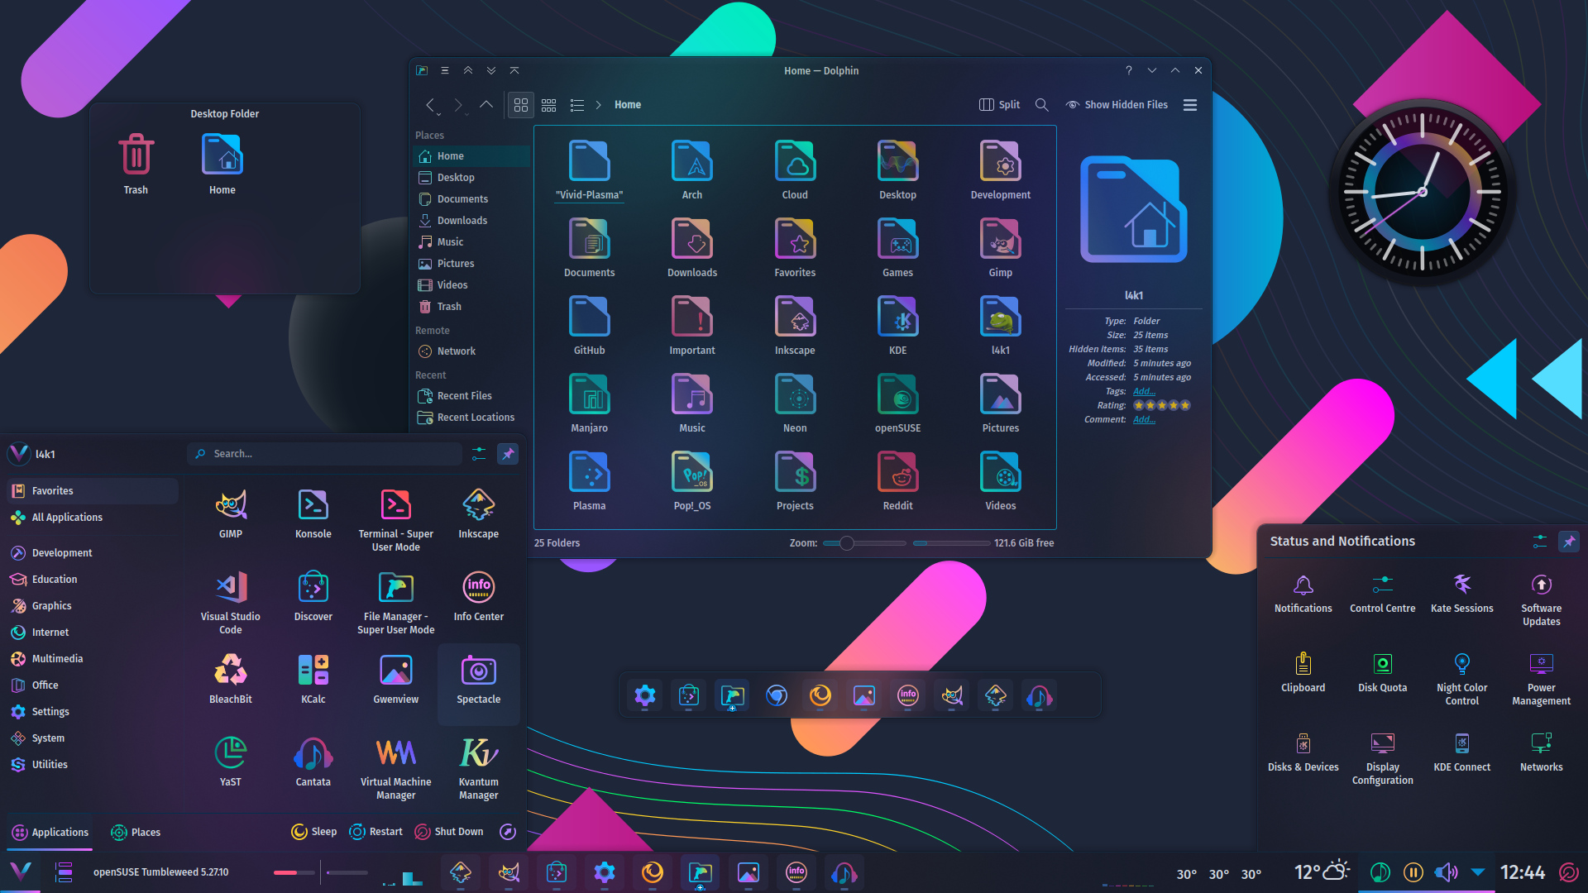
Task: Click the search icon in Dolphin toolbar
Action: [1042, 105]
